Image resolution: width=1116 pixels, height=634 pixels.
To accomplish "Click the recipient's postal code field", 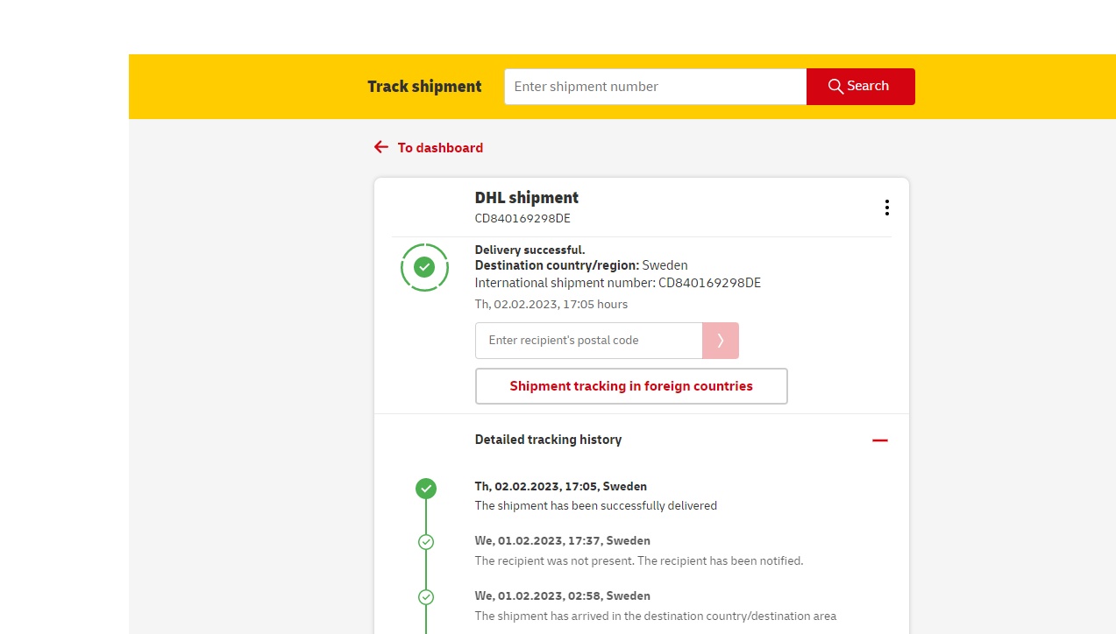I will [588, 341].
